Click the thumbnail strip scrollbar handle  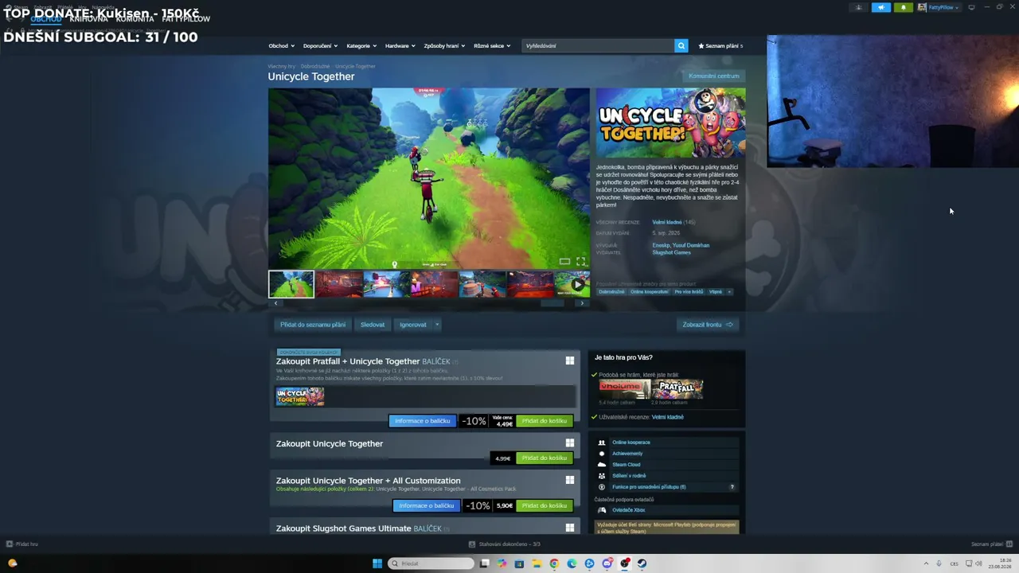[x=552, y=303]
